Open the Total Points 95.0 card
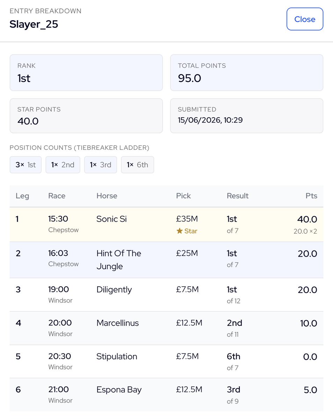333x419 pixels. pyautogui.click(x=247, y=73)
